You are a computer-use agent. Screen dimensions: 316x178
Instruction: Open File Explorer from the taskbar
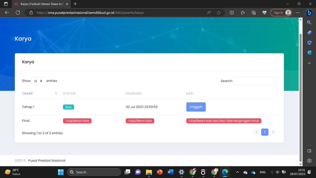(149, 172)
